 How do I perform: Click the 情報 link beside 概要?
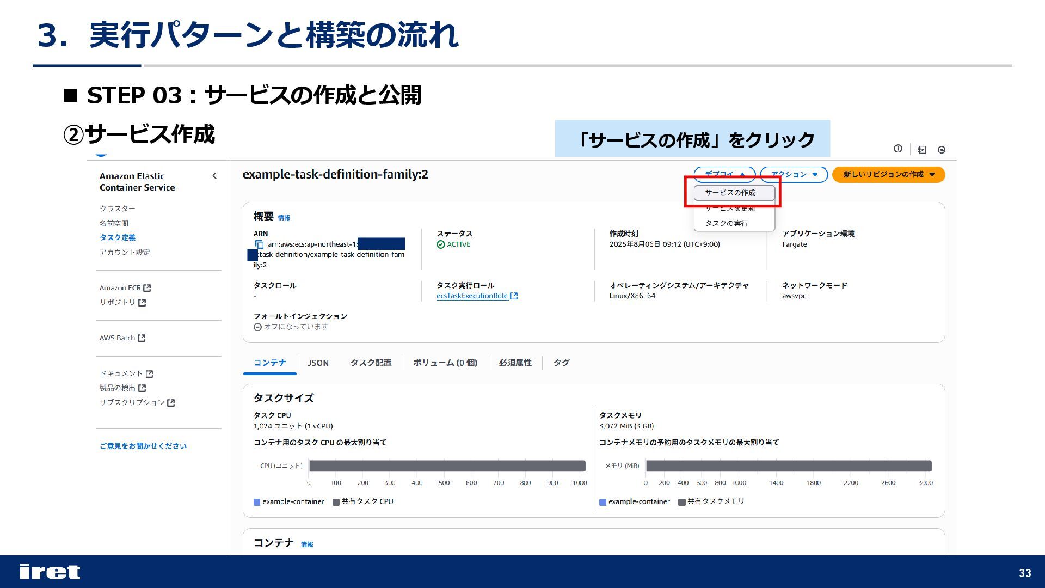click(x=284, y=218)
